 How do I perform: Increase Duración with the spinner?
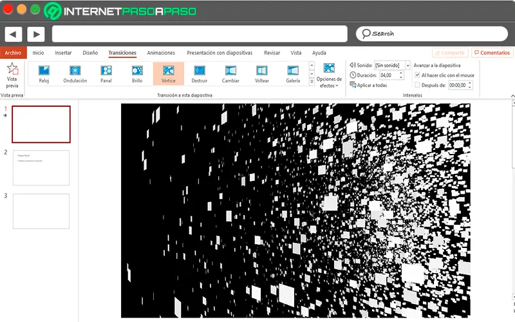pos(401,73)
